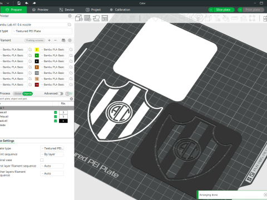Click the Add plate toolbar icon
267x200 pixels.
[87, 18]
